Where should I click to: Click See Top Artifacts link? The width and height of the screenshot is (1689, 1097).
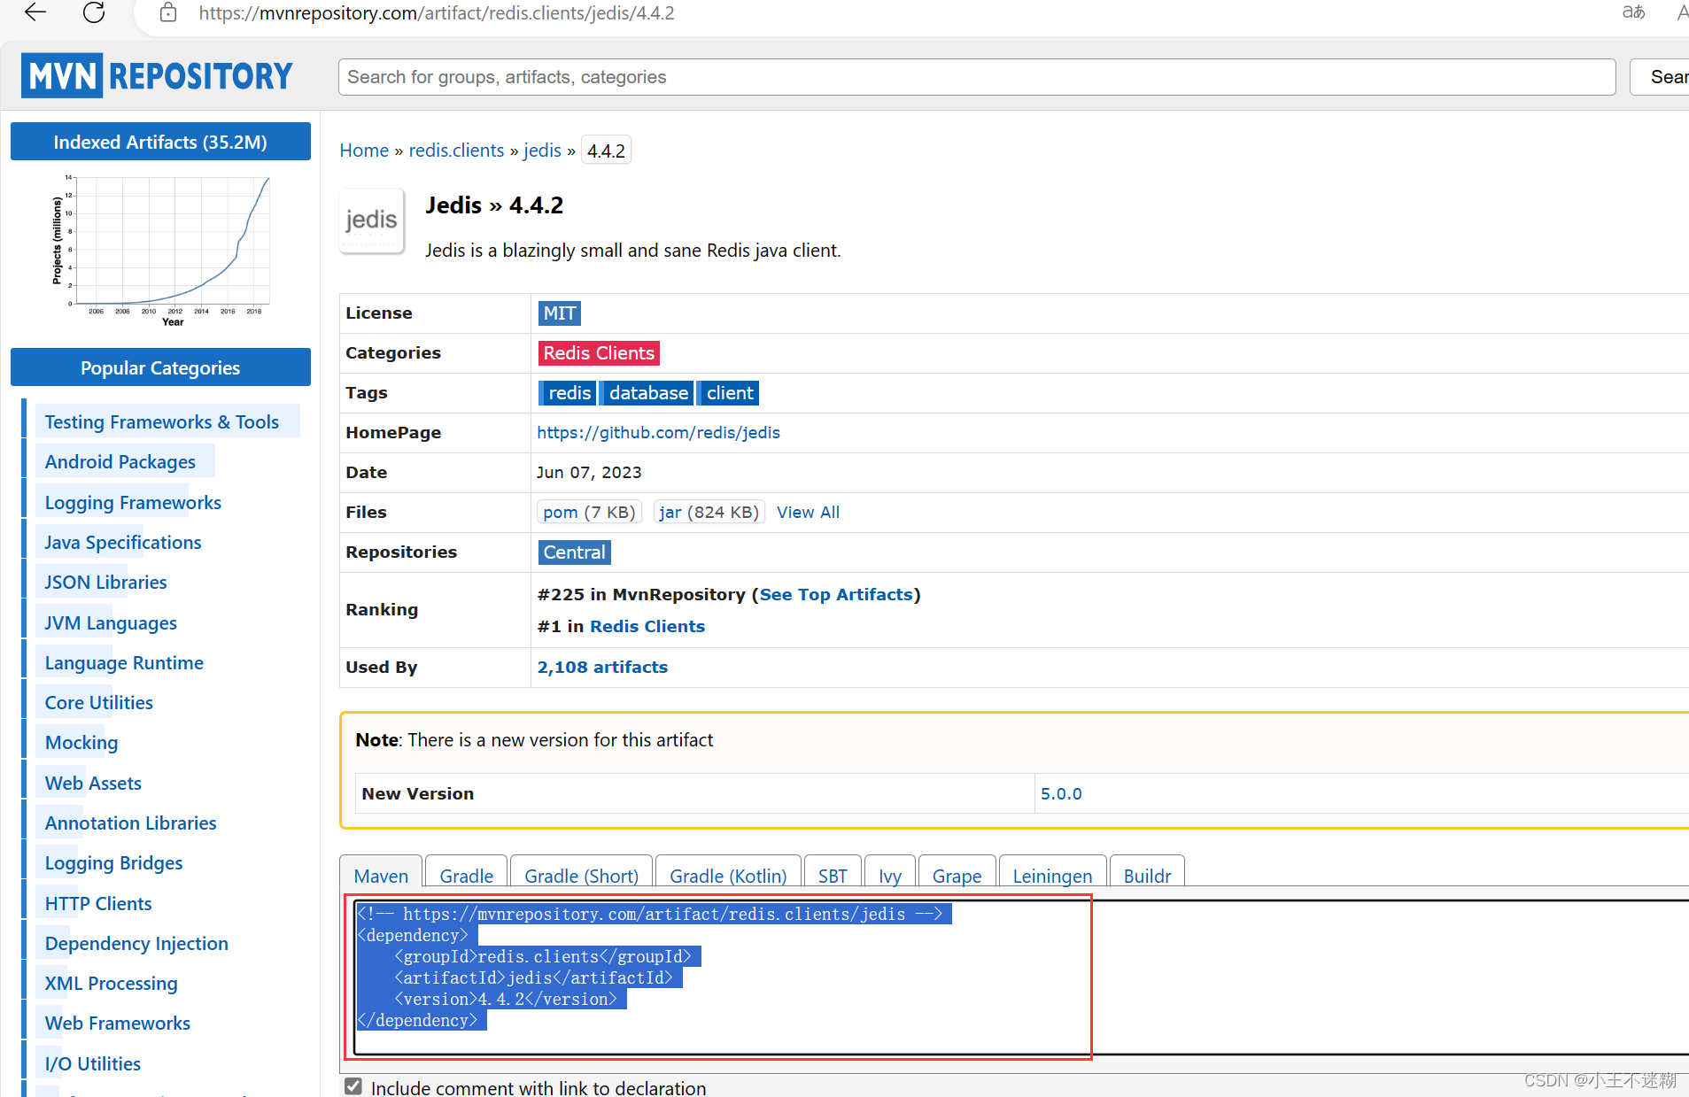pyautogui.click(x=835, y=594)
